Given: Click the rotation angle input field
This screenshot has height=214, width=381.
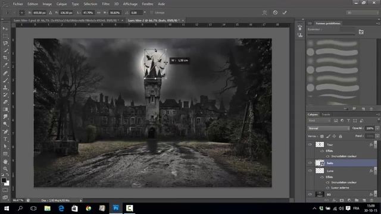Looking at the screenshot, I should tap(136, 12).
